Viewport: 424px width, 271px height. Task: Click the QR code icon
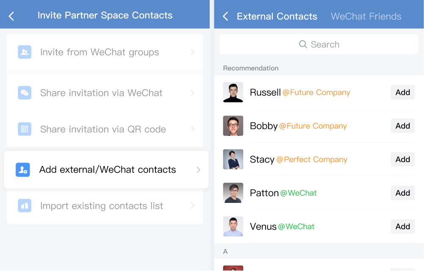click(x=25, y=129)
